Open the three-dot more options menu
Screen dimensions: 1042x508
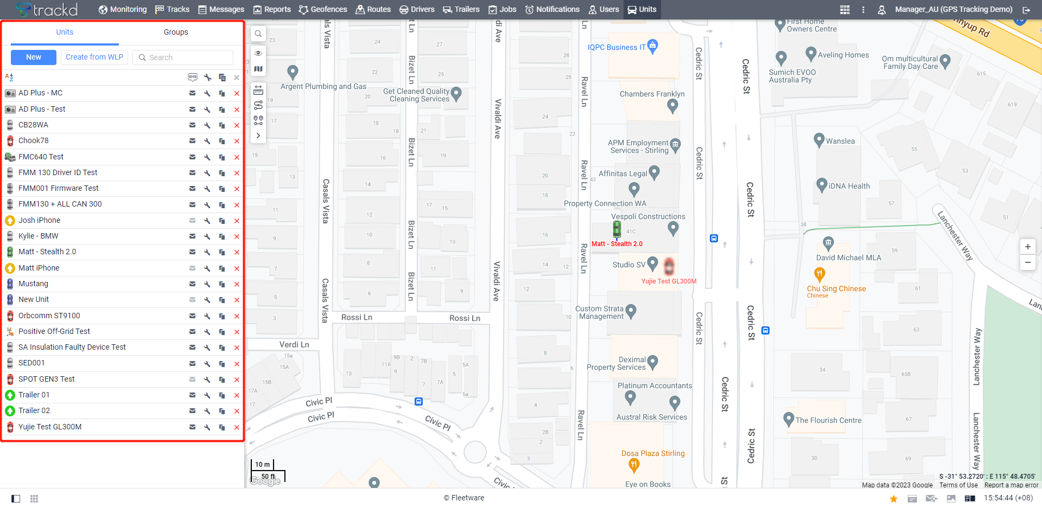863,10
